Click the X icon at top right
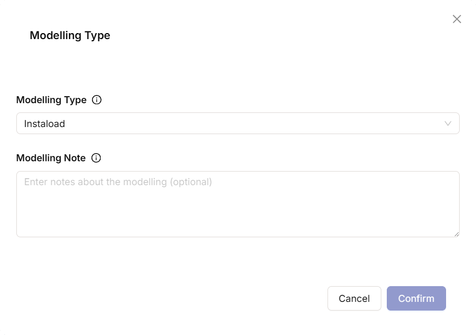The width and height of the screenshot is (476, 335). (457, 20)
